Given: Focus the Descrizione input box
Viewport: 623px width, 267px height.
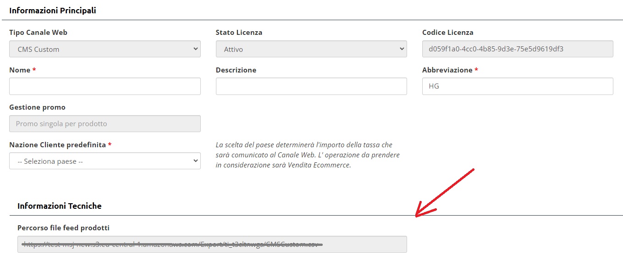Looking at the screenshot, I should [311, 86].
